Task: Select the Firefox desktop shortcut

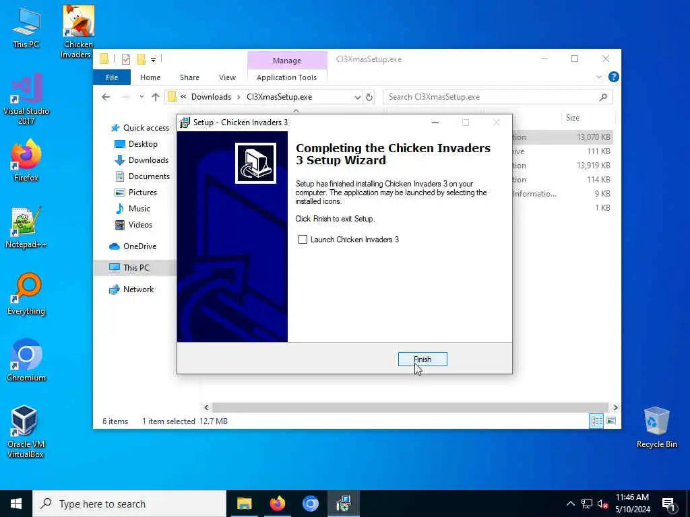Action: coord(26,160)
